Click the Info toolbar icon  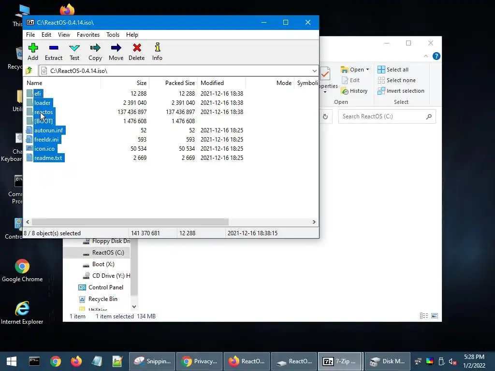[157, 52]
